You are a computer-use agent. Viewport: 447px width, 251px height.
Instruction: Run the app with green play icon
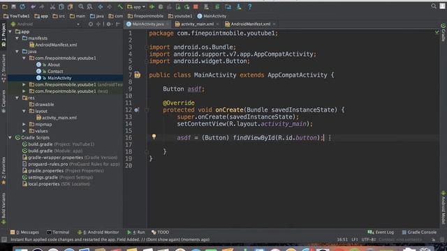point(152,6)
